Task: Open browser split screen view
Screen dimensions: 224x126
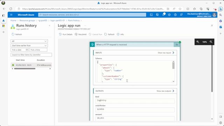Action: pos(188,9)
